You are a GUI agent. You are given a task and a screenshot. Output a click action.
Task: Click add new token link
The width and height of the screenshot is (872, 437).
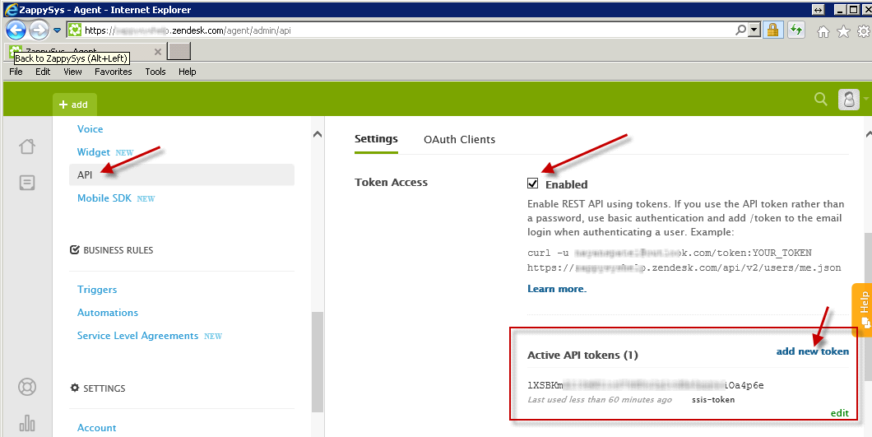[x=813, y=351]
